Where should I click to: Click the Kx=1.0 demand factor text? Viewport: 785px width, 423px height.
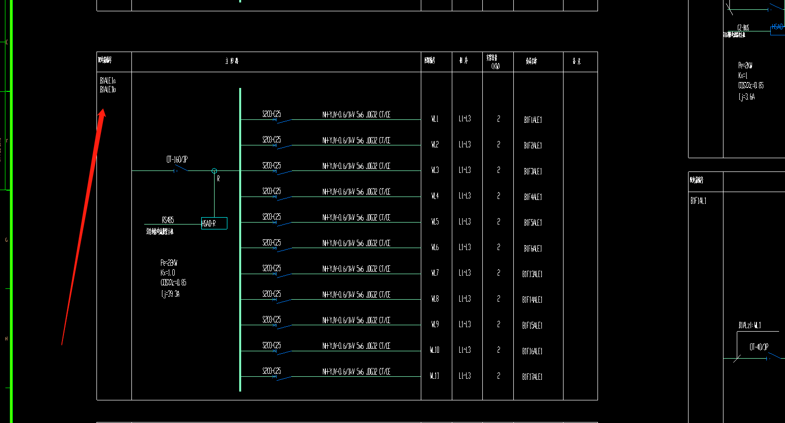pos(168,273)
